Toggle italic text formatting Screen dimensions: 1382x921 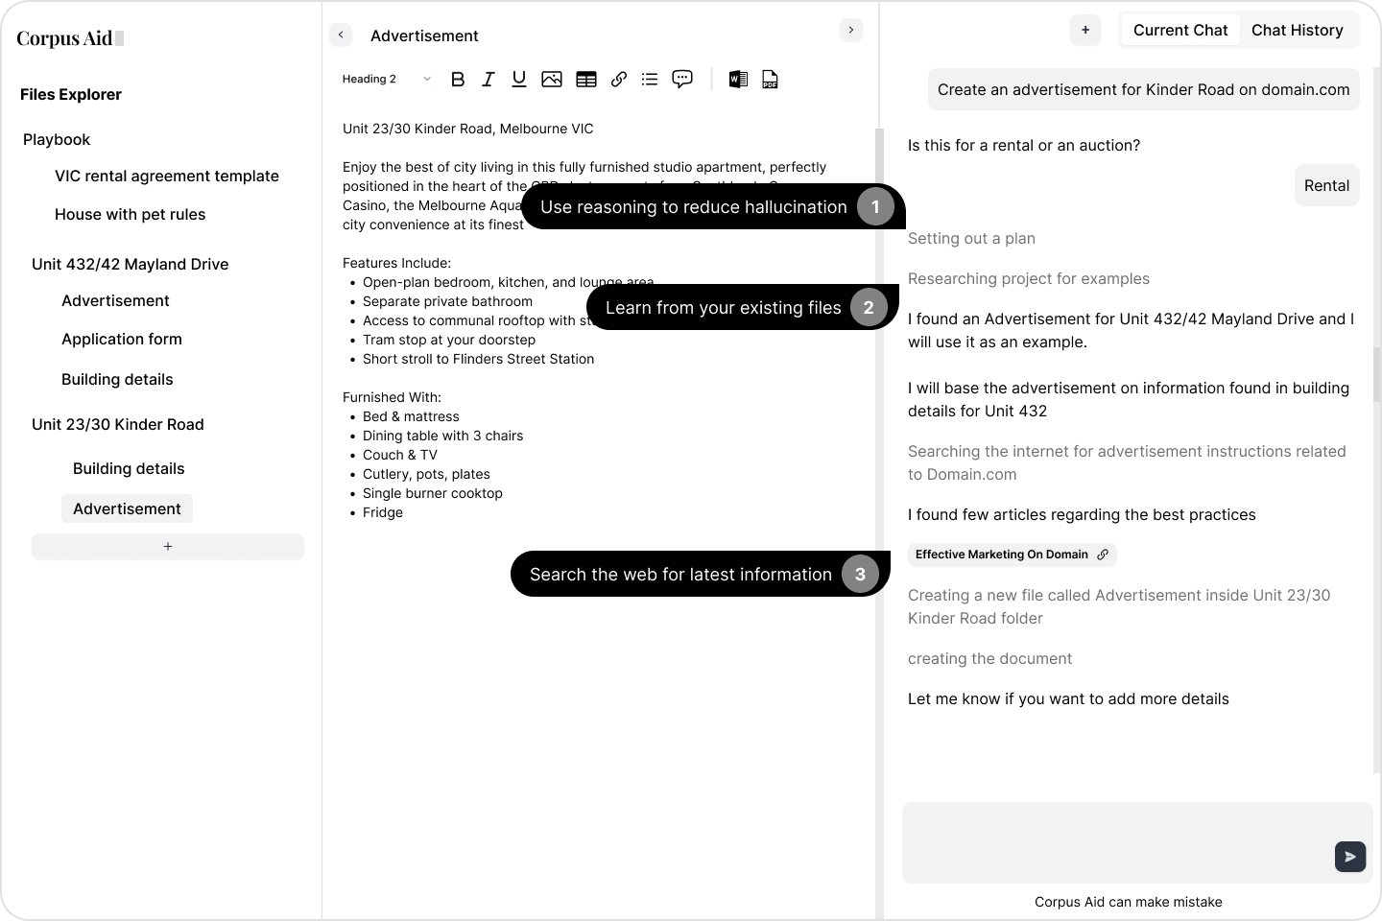click(488, 80)
